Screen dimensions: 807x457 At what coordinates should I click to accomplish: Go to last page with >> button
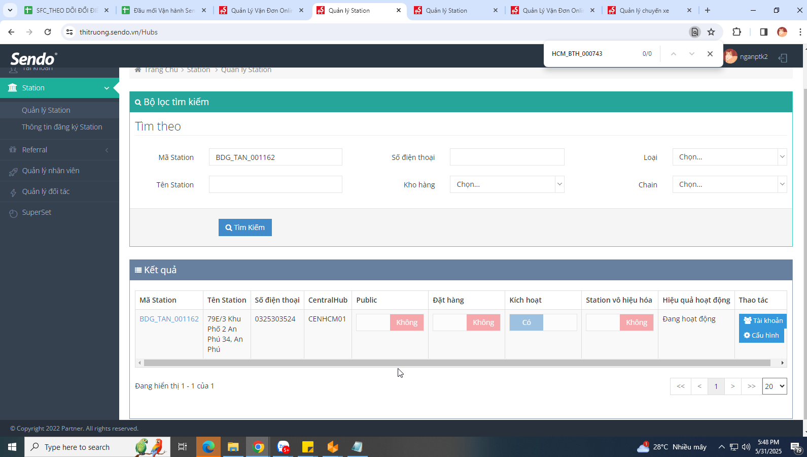tap(752, 386)
